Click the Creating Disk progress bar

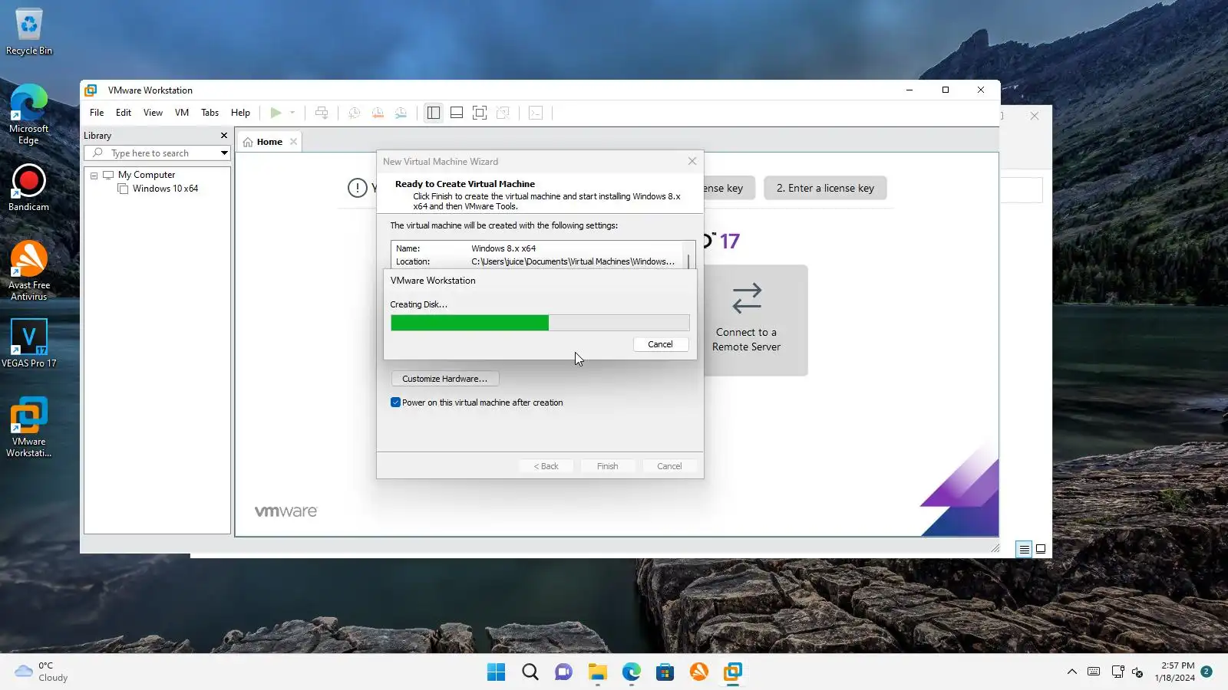point(540,323)
